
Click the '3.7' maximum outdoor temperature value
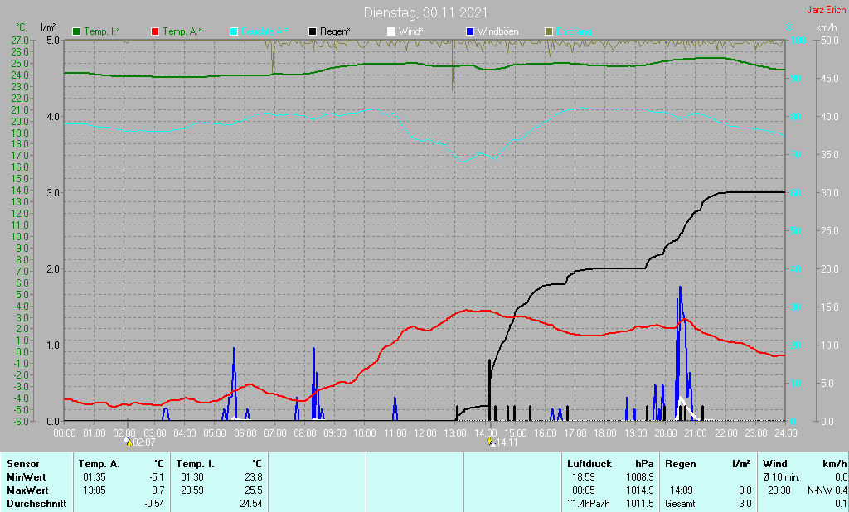click(x=158, y=490)
